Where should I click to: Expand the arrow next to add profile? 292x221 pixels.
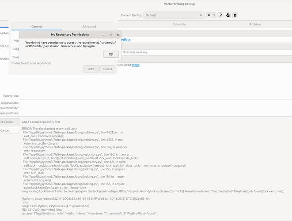(214, 15)
